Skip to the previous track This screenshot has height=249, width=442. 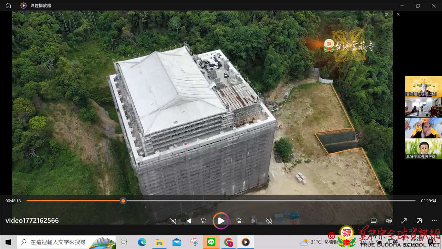click(188, 221)
